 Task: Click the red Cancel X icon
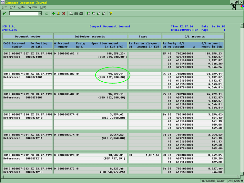point(64,14)
